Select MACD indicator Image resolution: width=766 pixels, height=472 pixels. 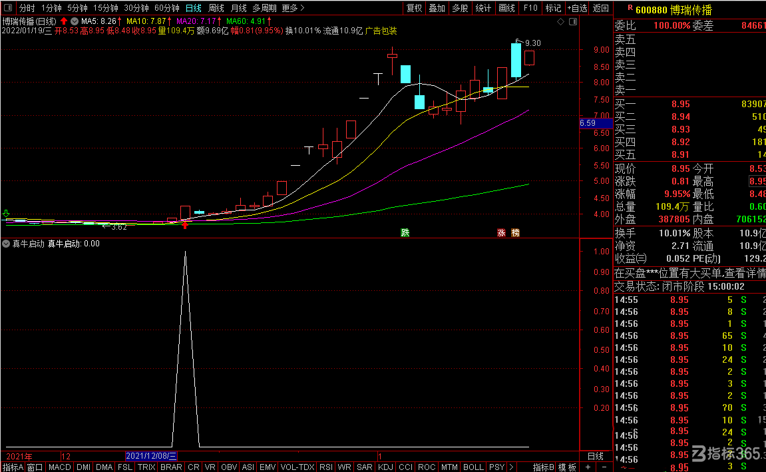pos(60,467)
